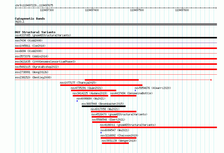Click the thick segment of esv2381520 bar

click(x=112, y=80)
